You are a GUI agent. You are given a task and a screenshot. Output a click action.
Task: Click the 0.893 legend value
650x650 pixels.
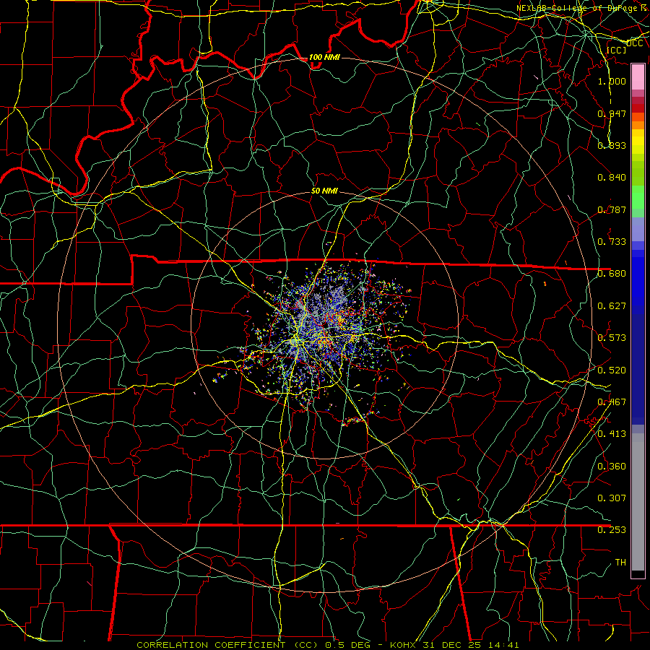click(612, 145)
